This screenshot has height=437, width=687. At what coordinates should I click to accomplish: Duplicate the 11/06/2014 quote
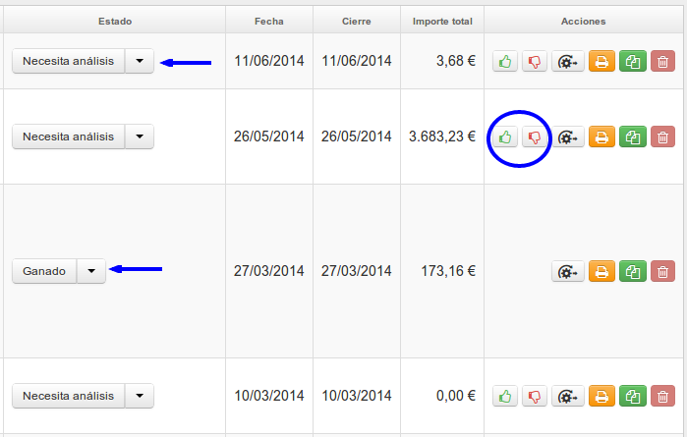click(633, 61)
